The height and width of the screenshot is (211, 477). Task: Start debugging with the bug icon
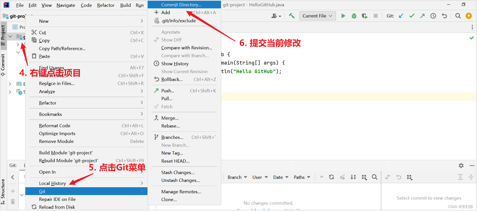pyautogui.click(x=354, y=16)
